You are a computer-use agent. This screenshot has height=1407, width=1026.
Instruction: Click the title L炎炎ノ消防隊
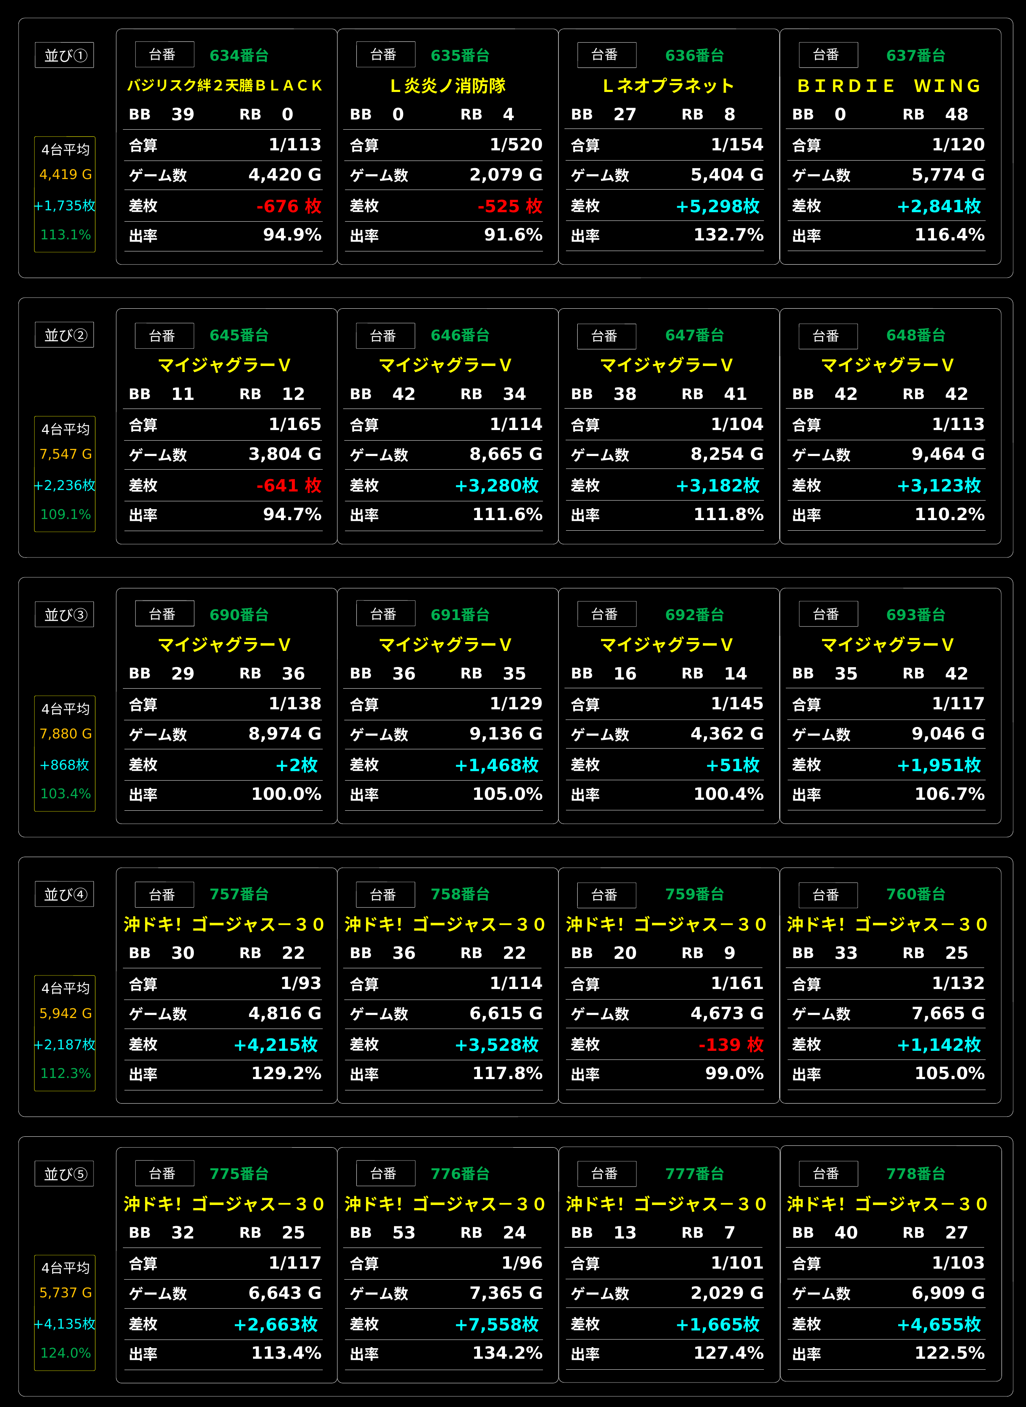point(447,86)
